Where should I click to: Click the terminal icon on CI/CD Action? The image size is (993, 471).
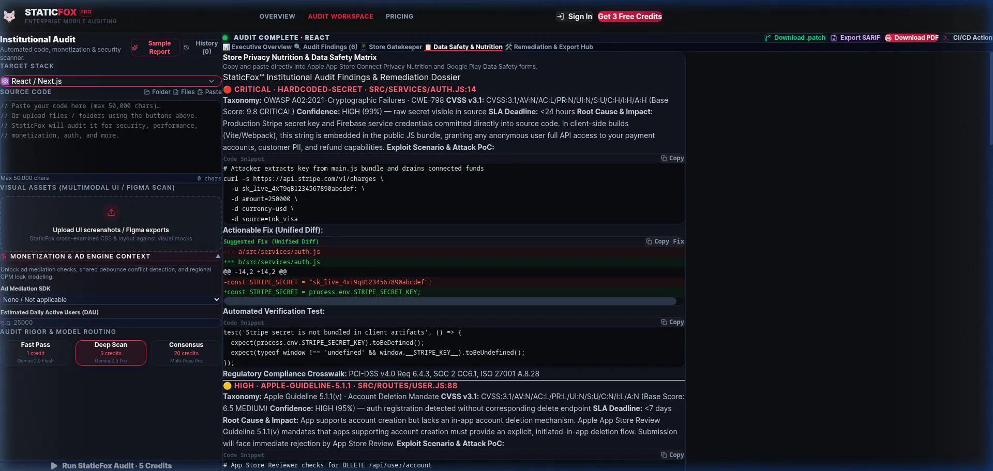point(946,38)
